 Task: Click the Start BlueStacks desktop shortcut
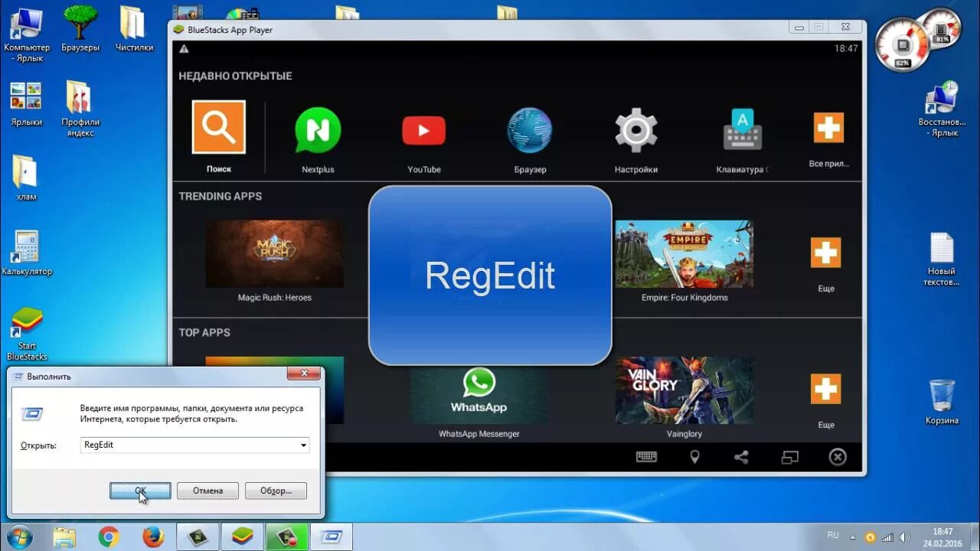(x=27, y=334)
